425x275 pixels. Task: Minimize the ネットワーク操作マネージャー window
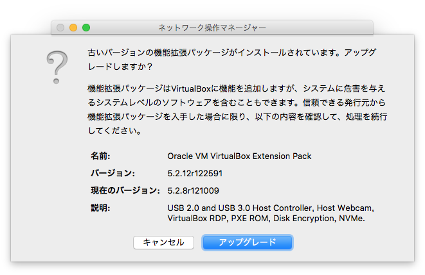tap(73, 28)
